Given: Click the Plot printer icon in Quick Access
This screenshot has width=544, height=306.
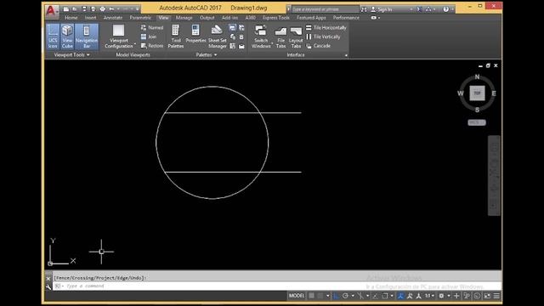Looking at the screenshot, I should 103,9.
